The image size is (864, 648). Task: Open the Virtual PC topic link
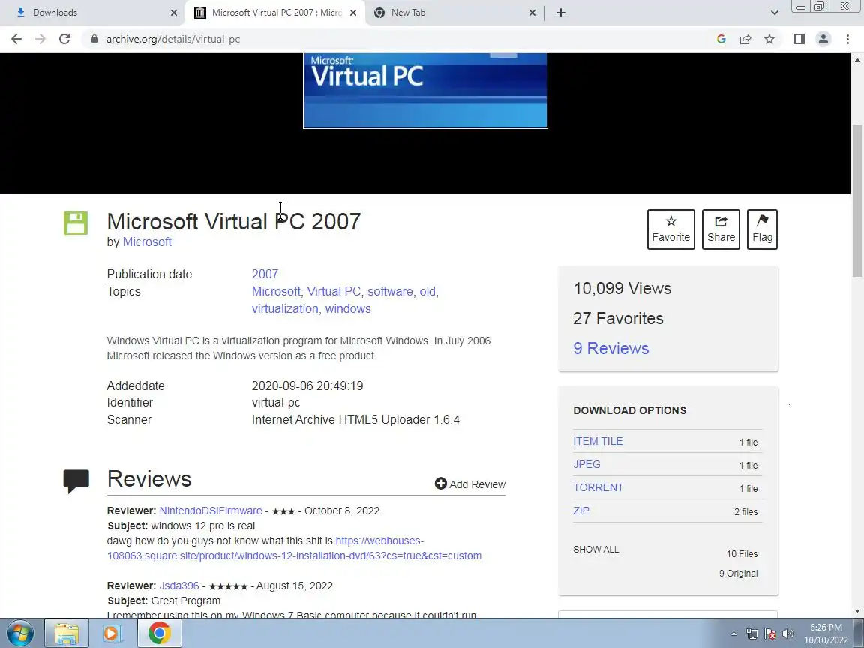333,292
